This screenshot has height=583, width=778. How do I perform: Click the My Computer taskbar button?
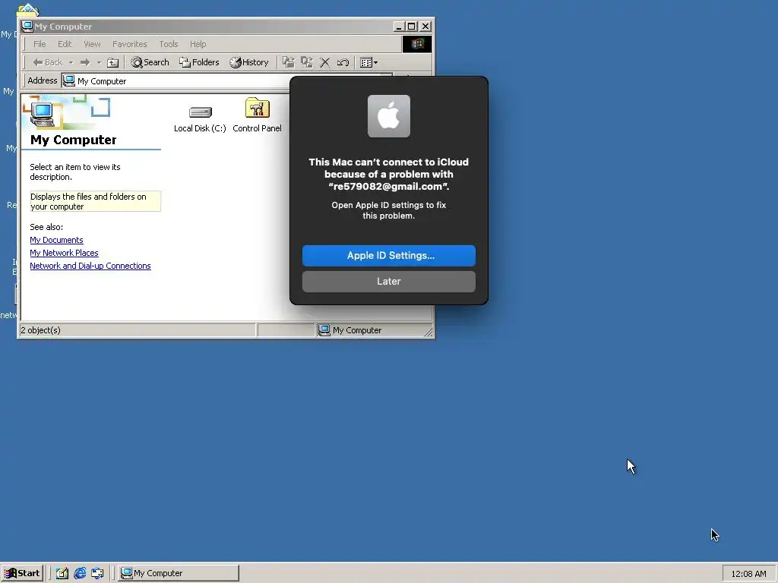[x=179, y=573]
